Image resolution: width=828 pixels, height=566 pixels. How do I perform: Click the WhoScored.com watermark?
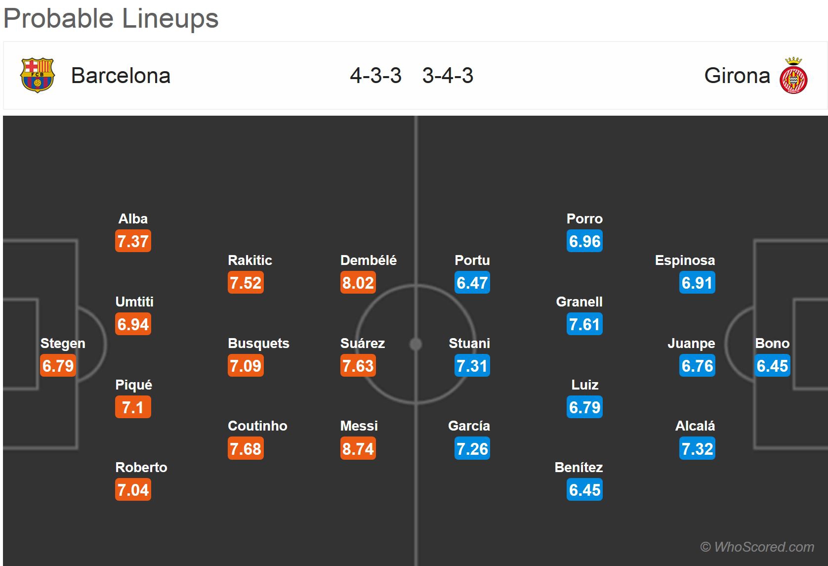click(757, 547)
